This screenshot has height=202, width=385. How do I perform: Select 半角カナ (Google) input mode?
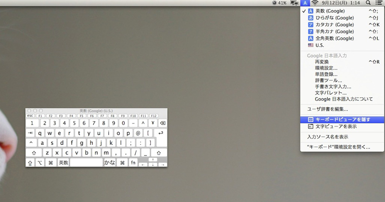[x=342, y=32]
